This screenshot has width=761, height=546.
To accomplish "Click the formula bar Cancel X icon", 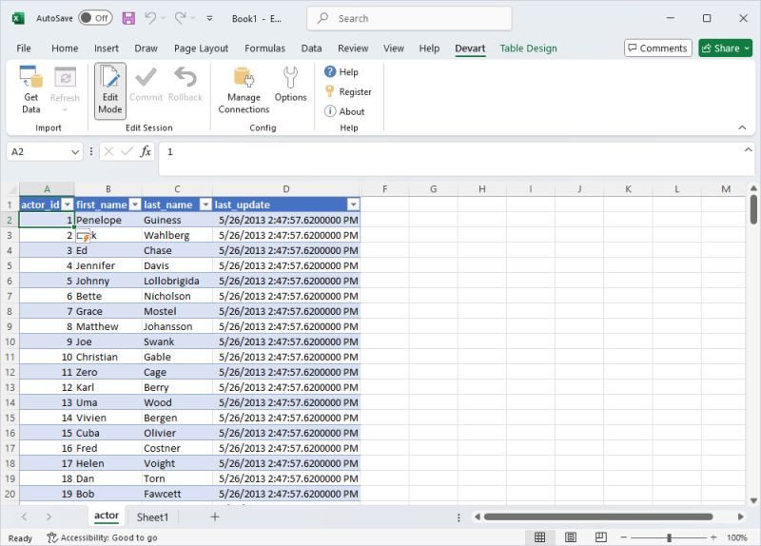I will [x=108, y=152].
